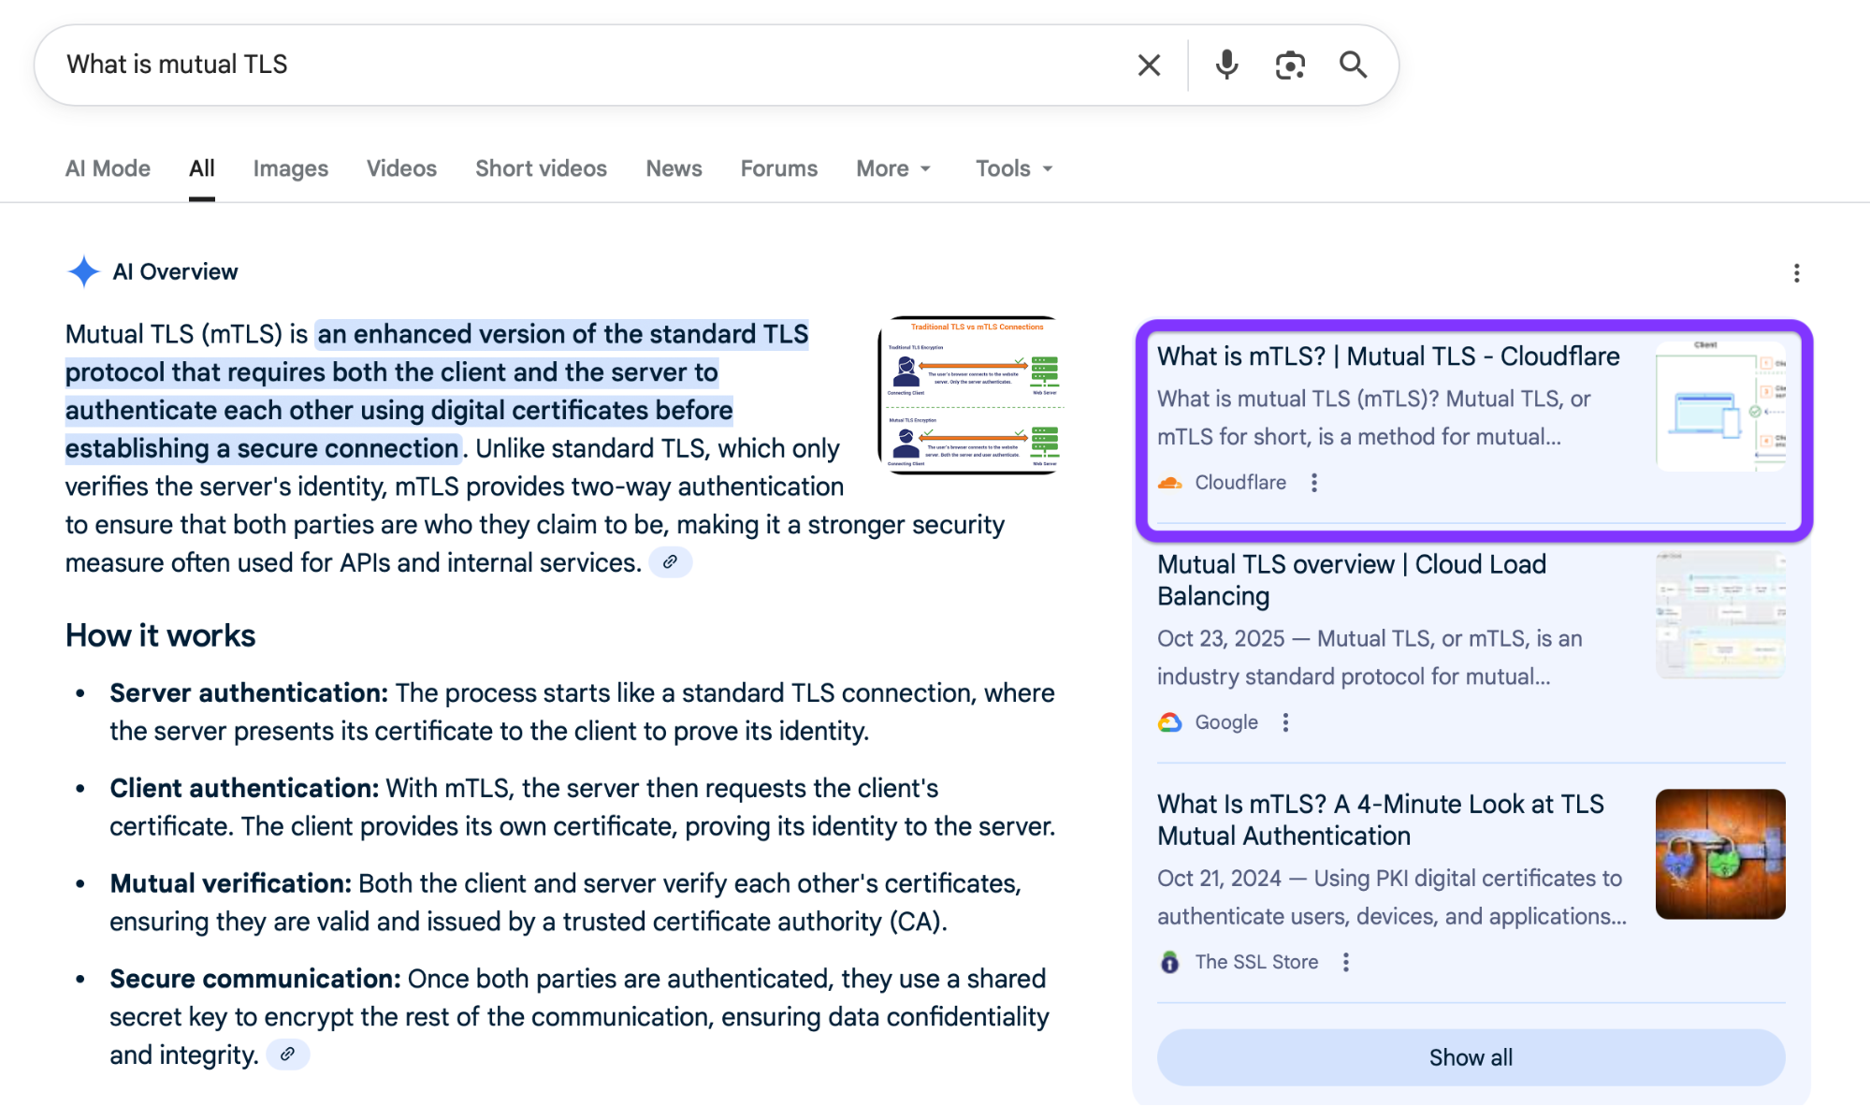
Task: Switch to the Images tab
Action: (290, 168)
